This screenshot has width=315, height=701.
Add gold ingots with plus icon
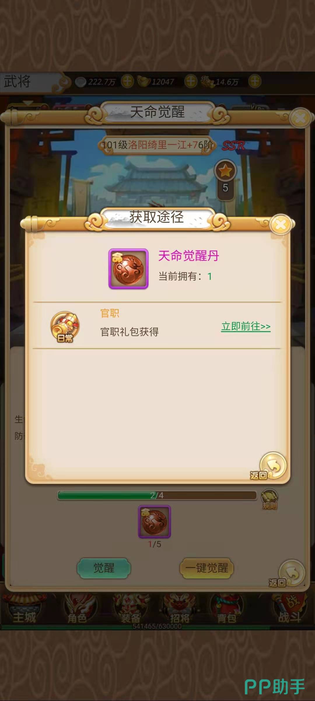click(191, 81)
